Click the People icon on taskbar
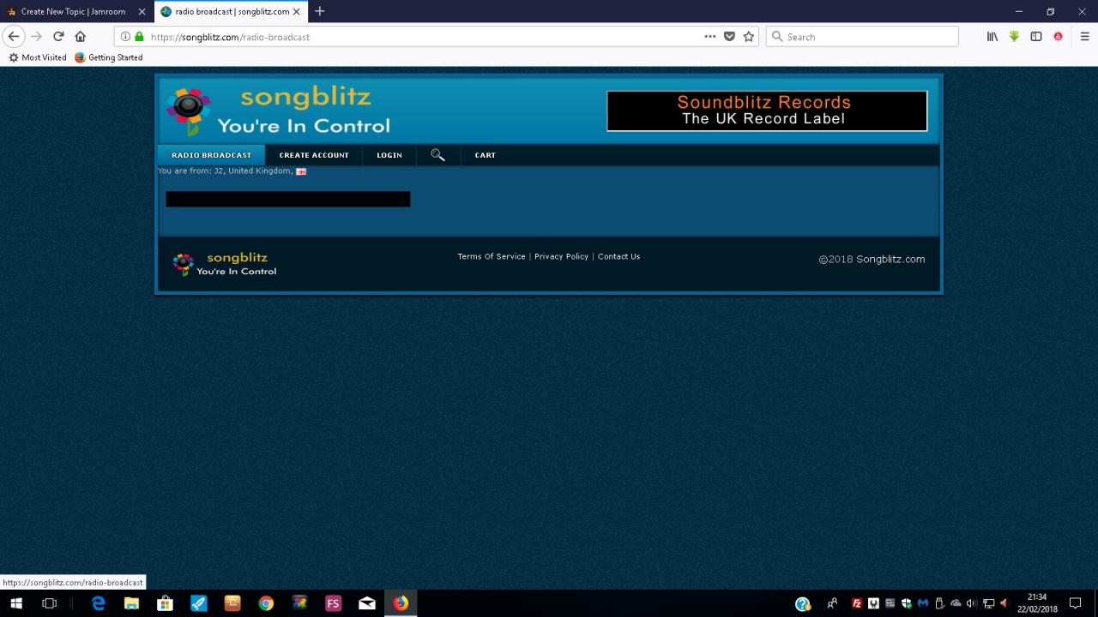 832,603
